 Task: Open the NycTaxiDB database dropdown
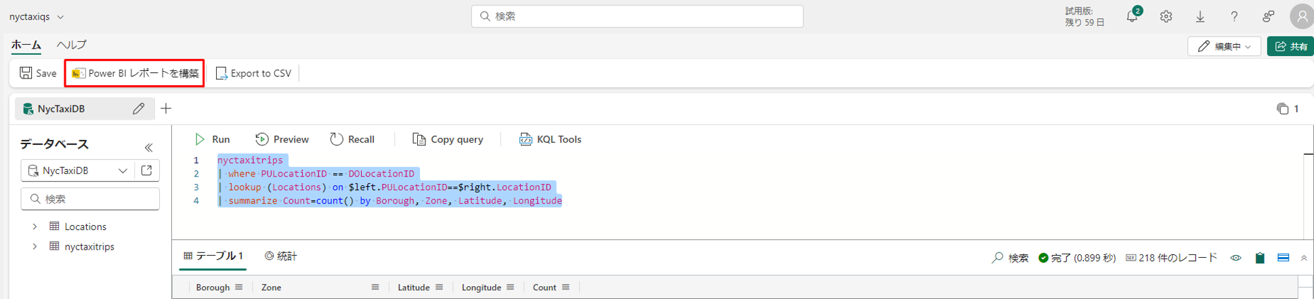[123, 170]
